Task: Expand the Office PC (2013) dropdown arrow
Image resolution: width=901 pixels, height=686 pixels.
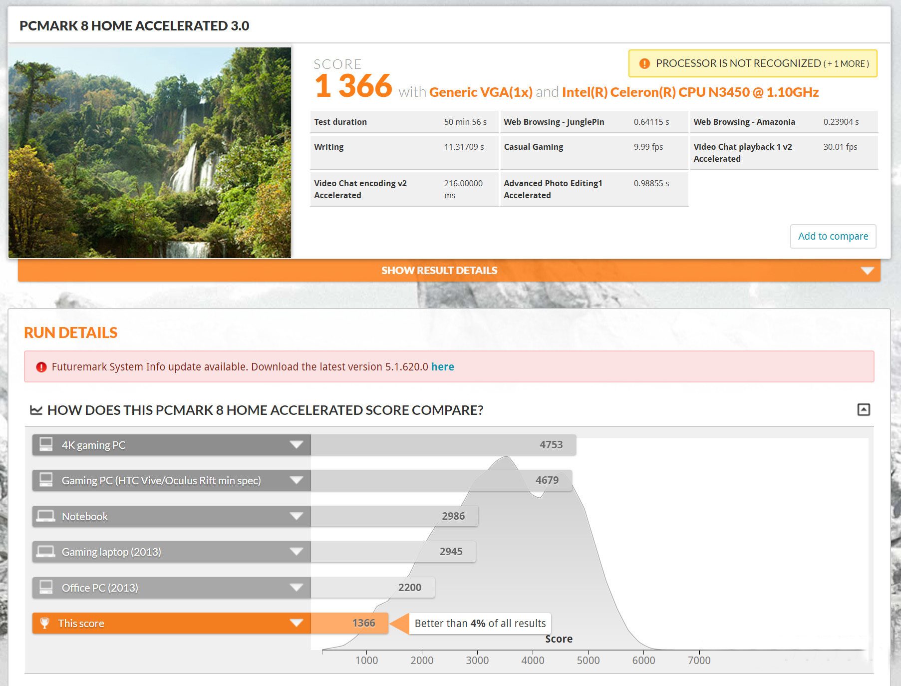Action: (x=297, y=587)
